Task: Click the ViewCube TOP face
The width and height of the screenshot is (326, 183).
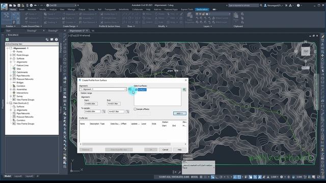Action: (x=306, y=51)
